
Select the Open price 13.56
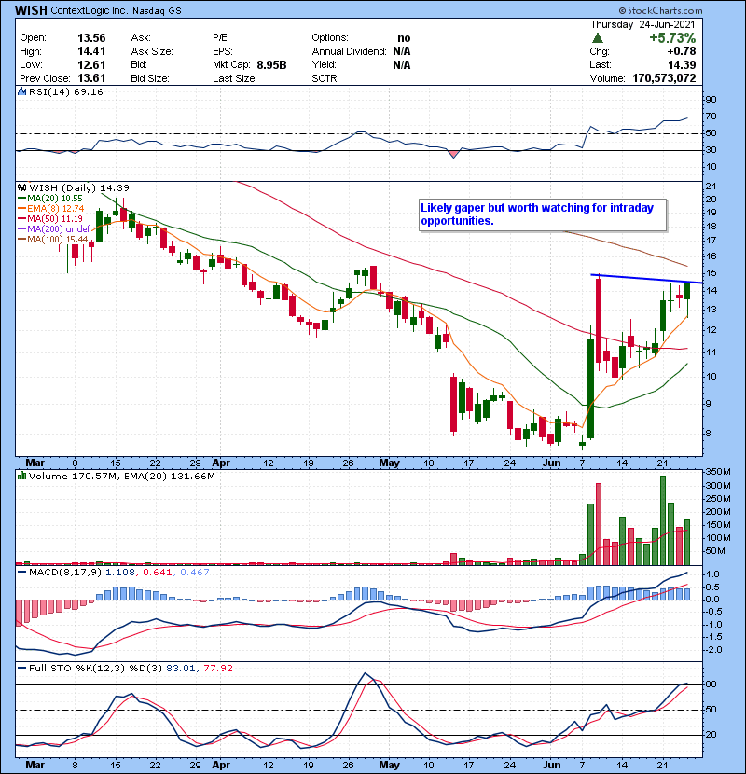(91, 38)
